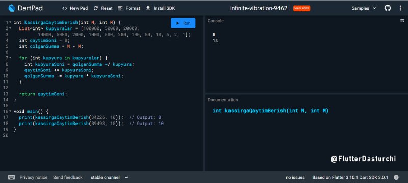Open the GitHub repository icon

(388, 8)
